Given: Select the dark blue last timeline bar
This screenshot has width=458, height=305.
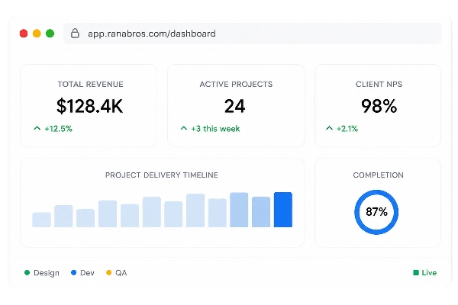Looking at the screenshot, I should tap(283, 210).
